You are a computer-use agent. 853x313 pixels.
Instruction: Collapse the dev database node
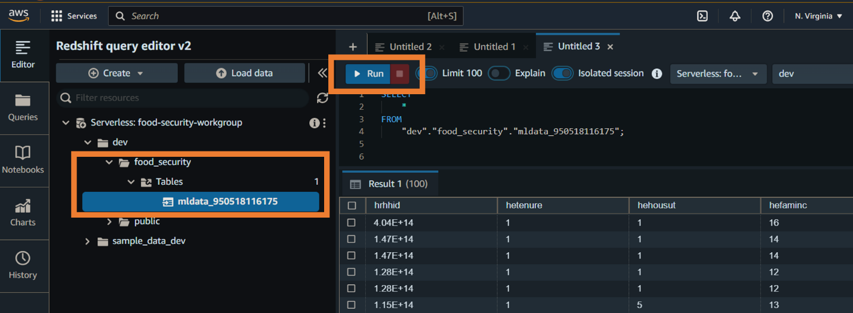(88, 142)
